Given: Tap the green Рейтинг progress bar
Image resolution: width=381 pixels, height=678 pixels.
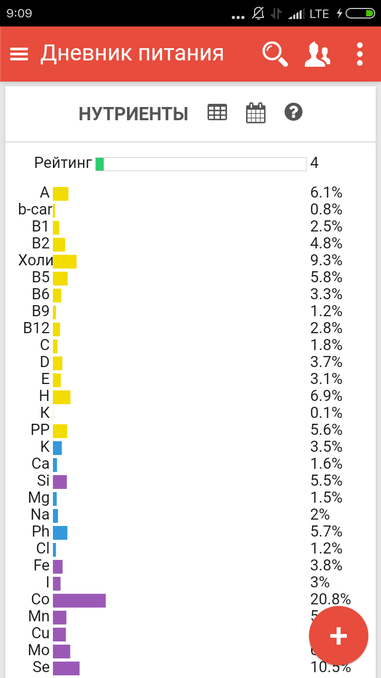Looking at the screenshot, I should click(x=201, y=164).
